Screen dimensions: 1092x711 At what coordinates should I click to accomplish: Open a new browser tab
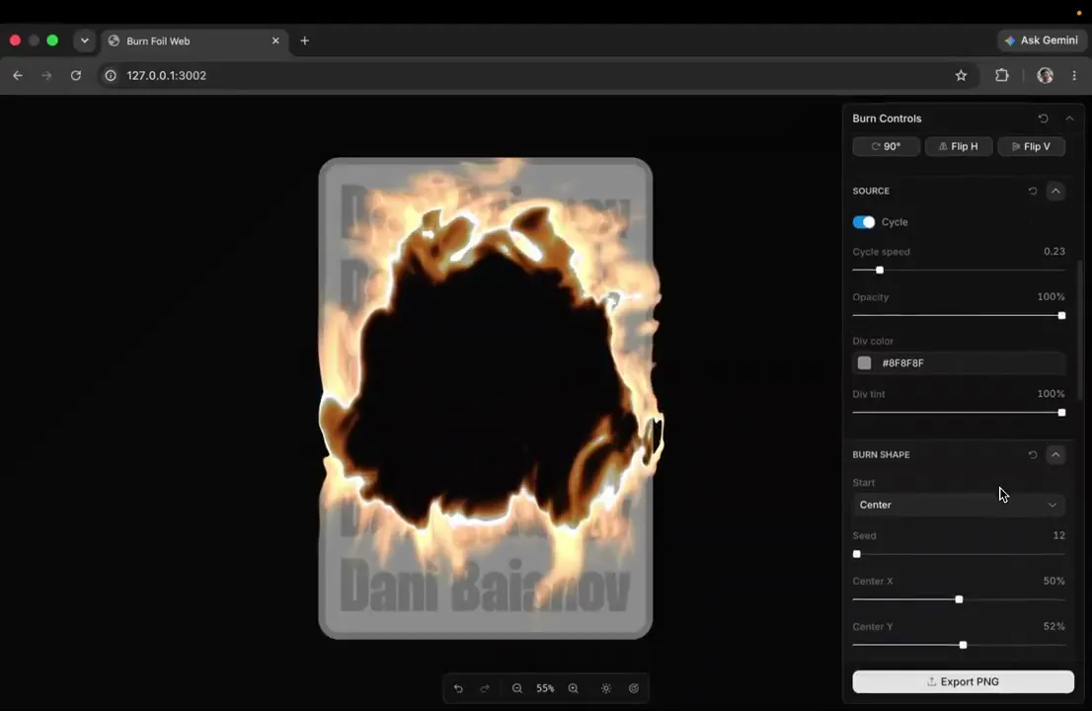[304, 41]
